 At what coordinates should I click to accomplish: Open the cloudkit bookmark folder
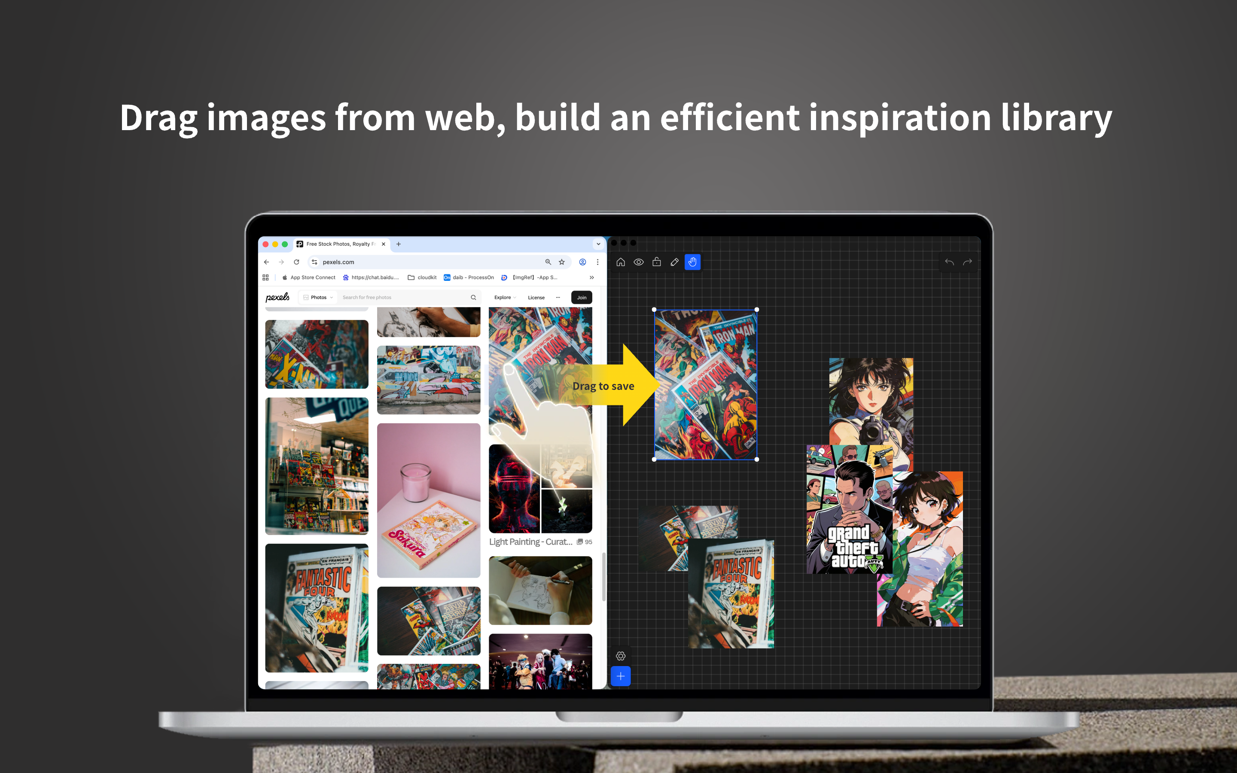coord(422,277)
